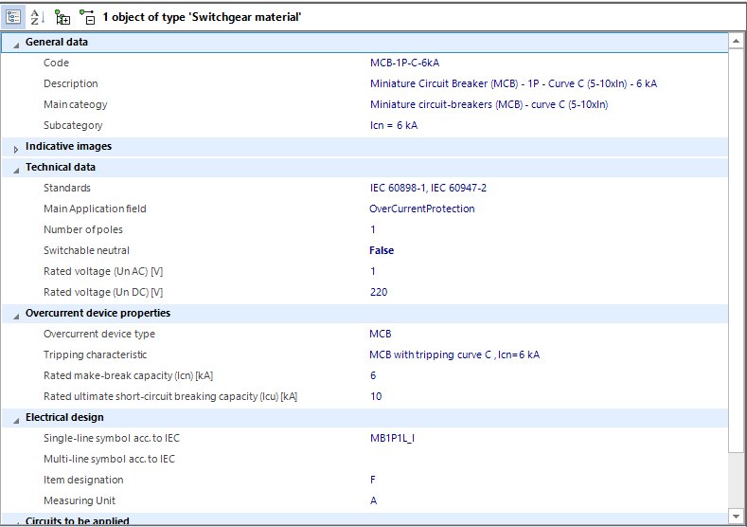Viewport: 747px width, 527px height.
Task: Select Single-line symbol acc. to IEC label
Action: (x=112, y=438)
